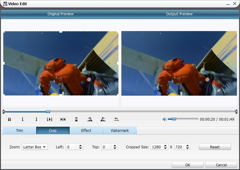The width and height of the screenshot is (240, 170).
Task: Rotate the video clockwise
Action: coord(90,119)
